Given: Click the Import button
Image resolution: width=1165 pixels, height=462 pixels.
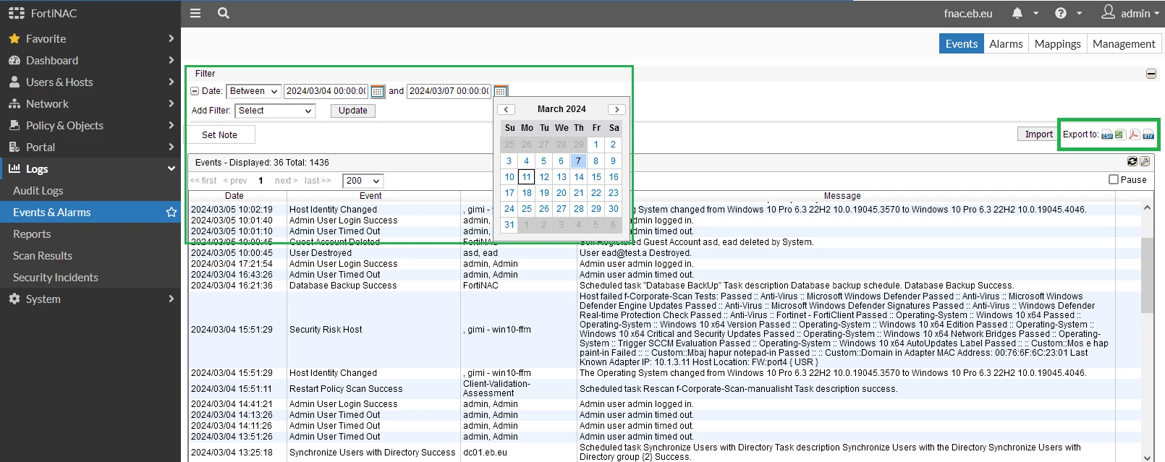Looking at the screenshot, I should 1038,134.
